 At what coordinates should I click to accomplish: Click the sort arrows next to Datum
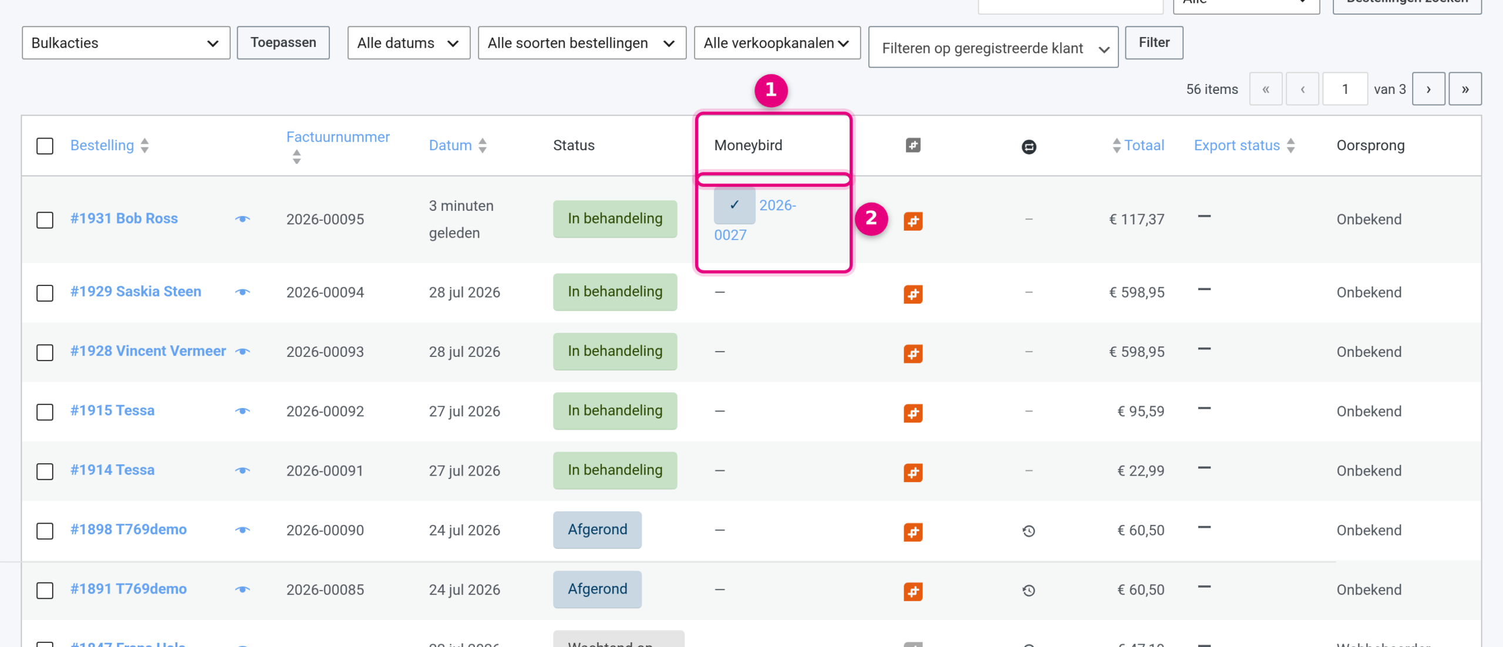coord(483,146)
